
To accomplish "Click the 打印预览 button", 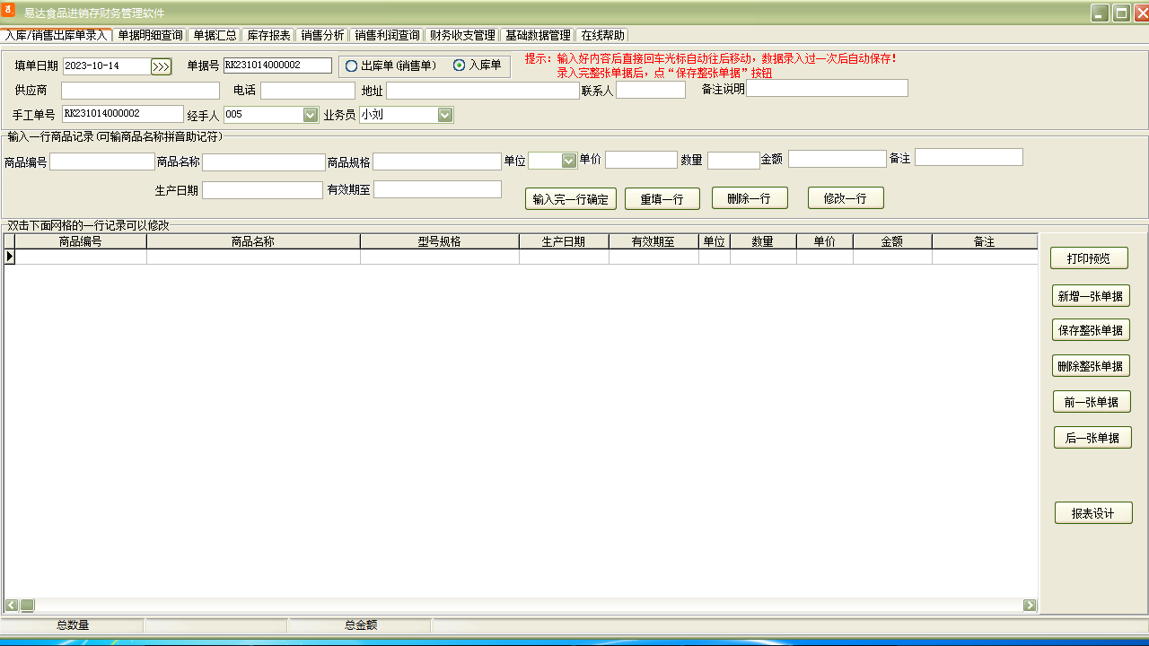I will [x=1089, y=258].
